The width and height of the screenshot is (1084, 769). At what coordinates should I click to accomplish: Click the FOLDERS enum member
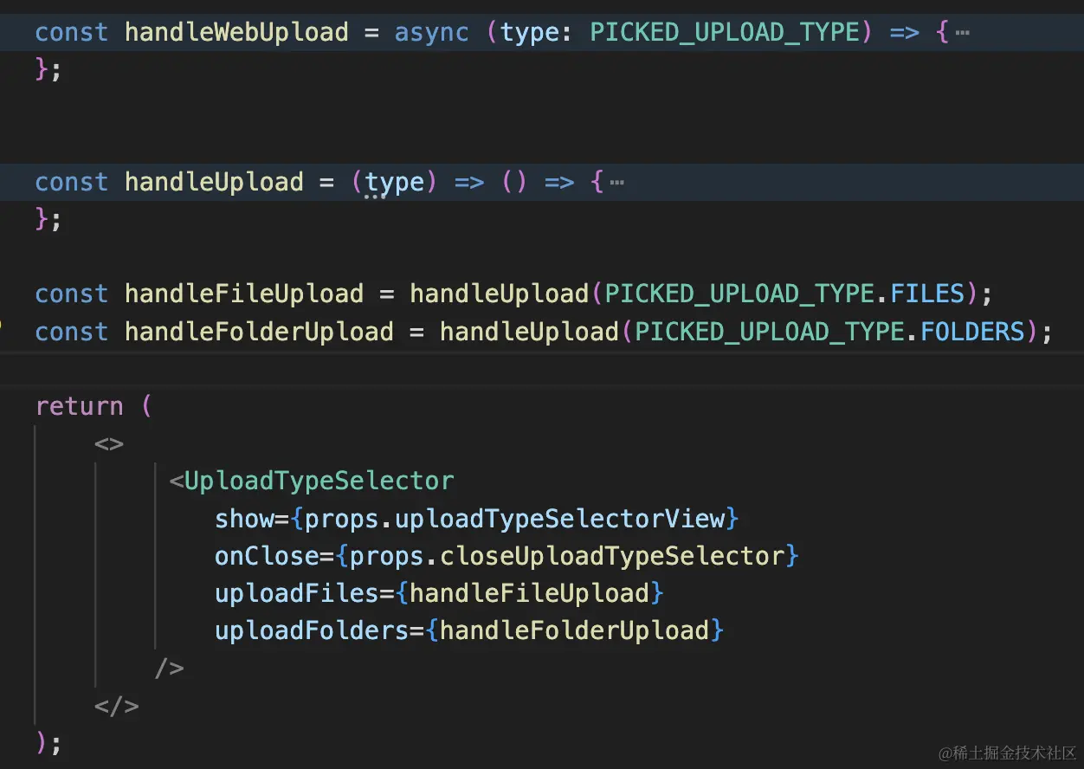[x=972, y=332]
